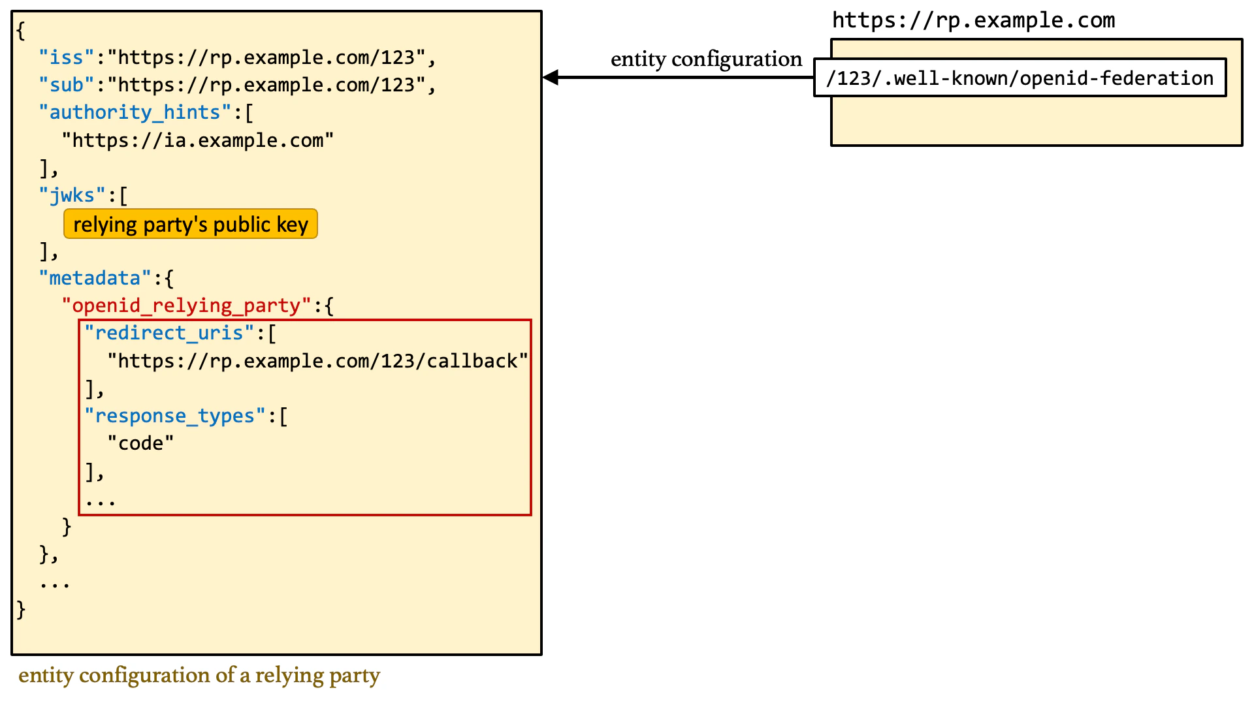Image resolution: width=1254 pixels, height=705 pixels.
Task: Click the iss value https://rp.example.com/123
Action: pyautogui.click(x=266, y=57)
